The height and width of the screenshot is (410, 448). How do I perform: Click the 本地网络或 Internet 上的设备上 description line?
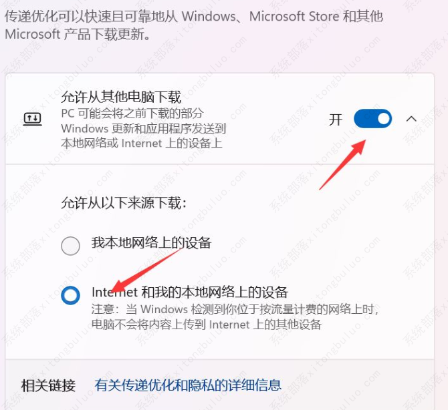coord(142,143)
